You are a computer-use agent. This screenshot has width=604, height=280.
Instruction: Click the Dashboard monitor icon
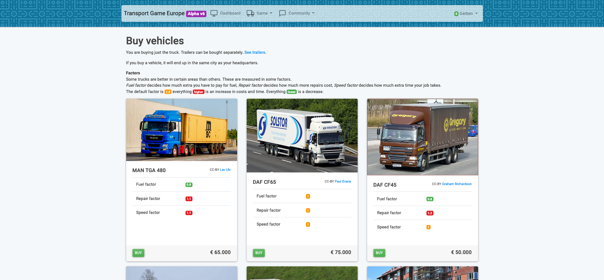[214, 13]
